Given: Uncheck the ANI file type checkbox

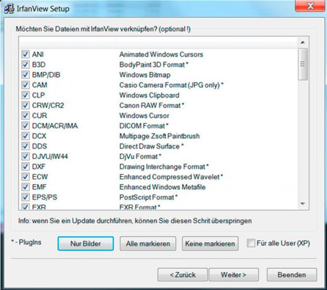Looking at the screenshot, I should [x=25, y=55].
